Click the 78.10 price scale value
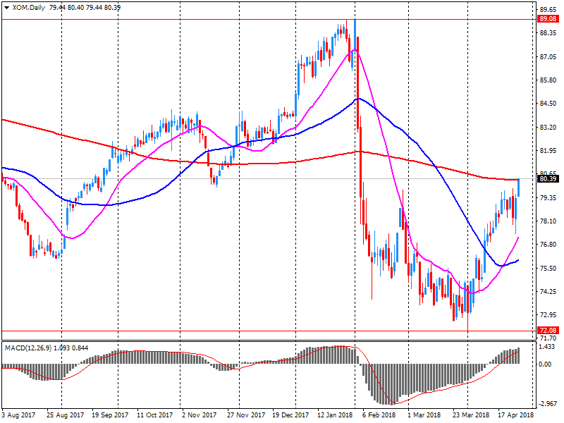The width and height of the screenshot is (564, 423). pos(548,221)
